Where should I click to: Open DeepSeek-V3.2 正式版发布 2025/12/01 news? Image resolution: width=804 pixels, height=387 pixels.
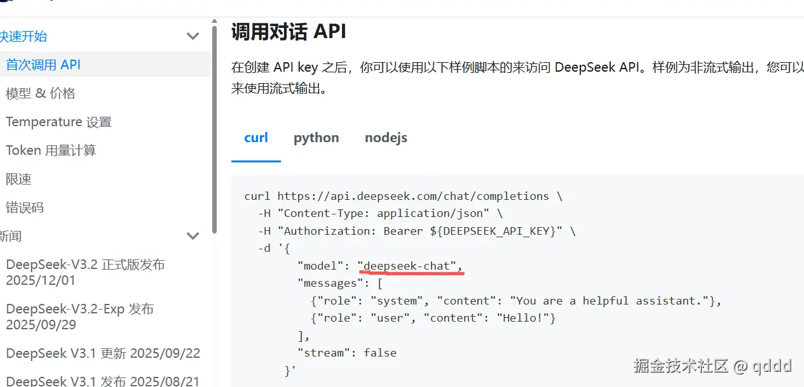coord(85,272)
